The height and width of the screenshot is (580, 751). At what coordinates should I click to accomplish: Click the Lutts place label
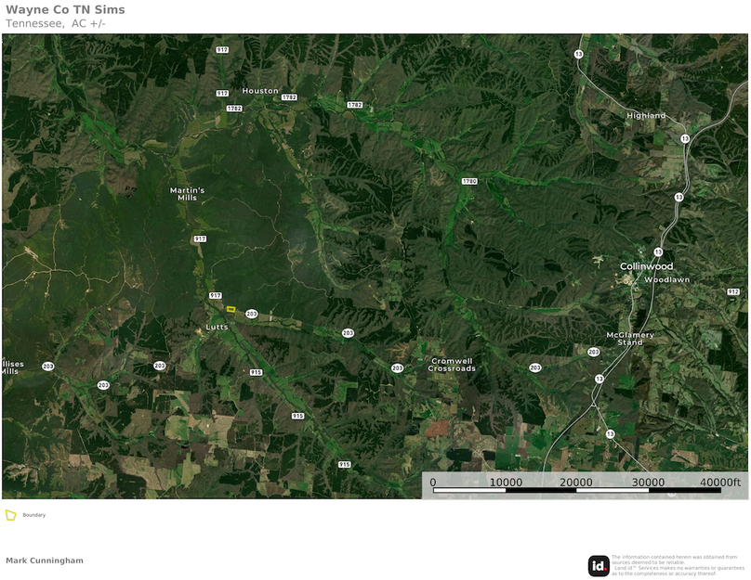tap(217, 328)
